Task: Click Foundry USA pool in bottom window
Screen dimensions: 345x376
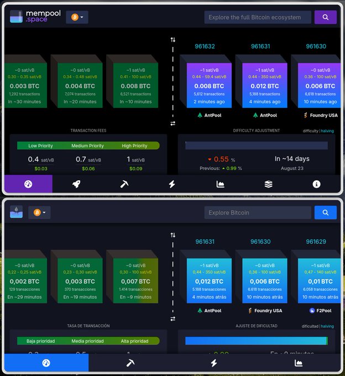Action: pos(265,311)
